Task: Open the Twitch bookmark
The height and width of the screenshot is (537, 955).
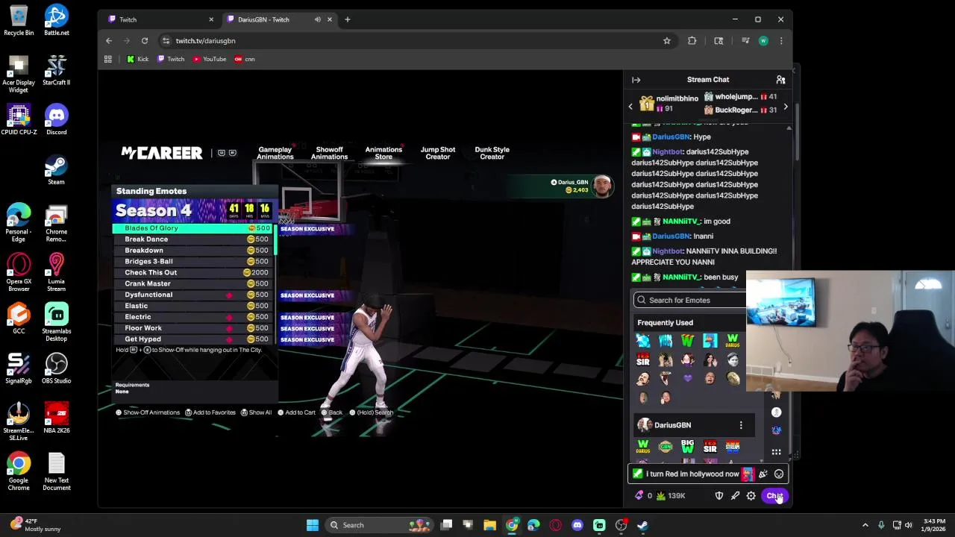Action: [171, 59]
